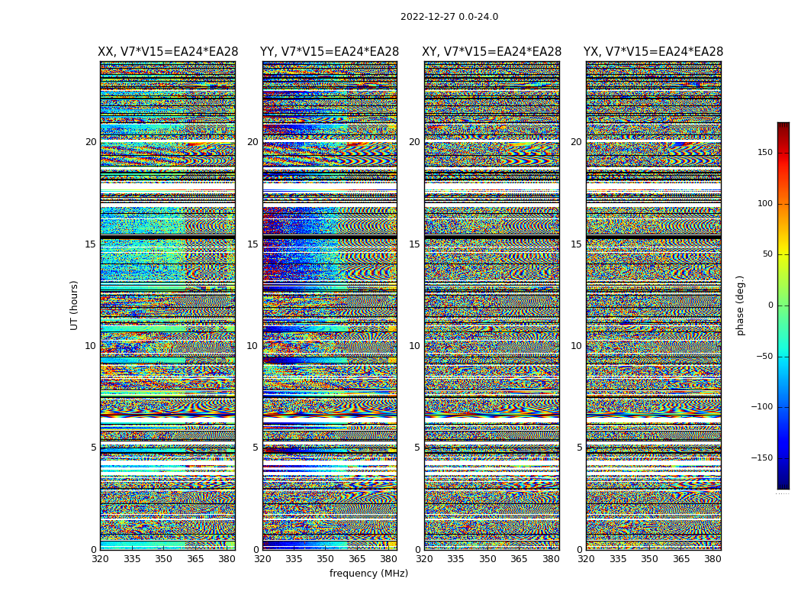Image resolution: width=801 pixels, height=611 pixels.
Task: Click inside the XY phase plot panel
Action: pyautogui.click(x=491, y=305)
